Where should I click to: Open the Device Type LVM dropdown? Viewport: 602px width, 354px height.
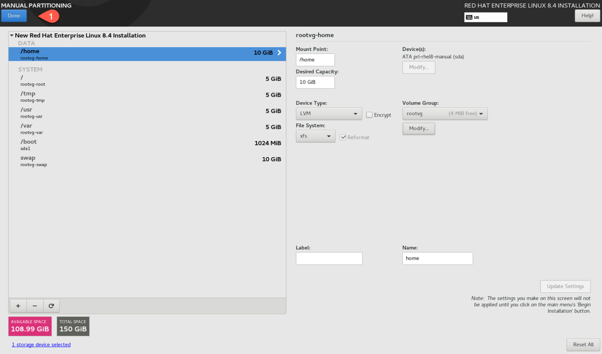pos(329,114)
